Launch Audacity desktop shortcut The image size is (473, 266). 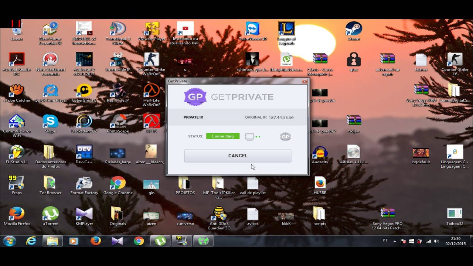(x=320, y=154)
